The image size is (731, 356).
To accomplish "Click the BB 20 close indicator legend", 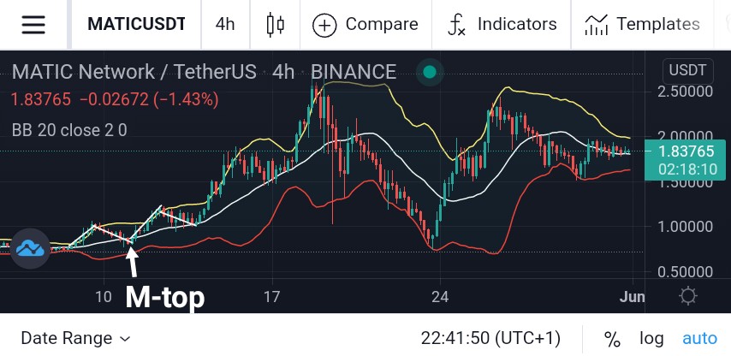I will (x=69, y=130).
